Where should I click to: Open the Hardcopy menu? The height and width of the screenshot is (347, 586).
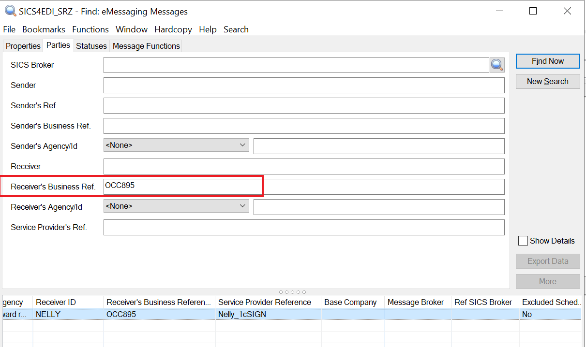click(173, 29)
